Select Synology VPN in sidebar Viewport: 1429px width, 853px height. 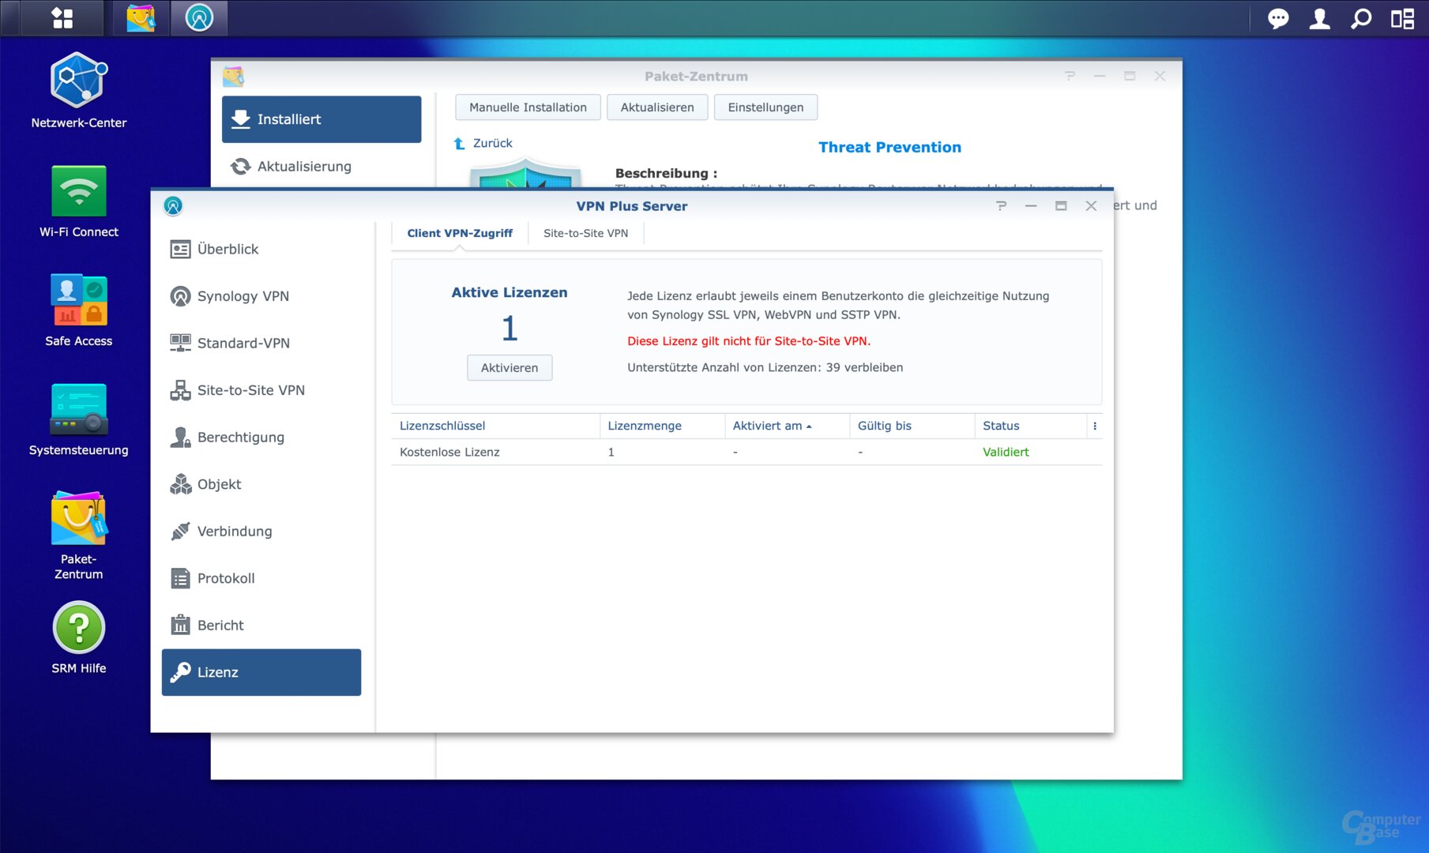point(261,296)
